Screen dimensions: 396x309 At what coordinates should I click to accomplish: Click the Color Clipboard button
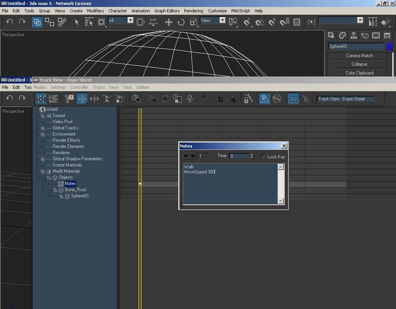pyautogui.click(x=359, y=73)
